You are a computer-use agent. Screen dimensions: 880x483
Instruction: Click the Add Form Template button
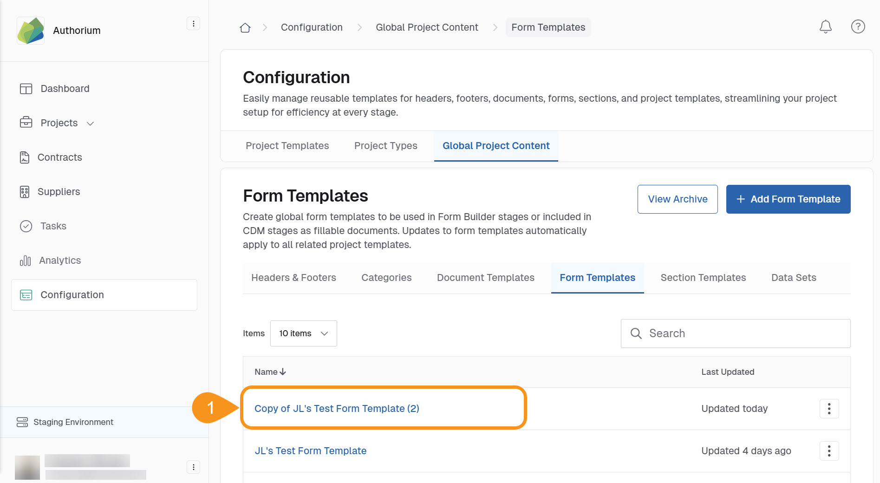point(788,199)
